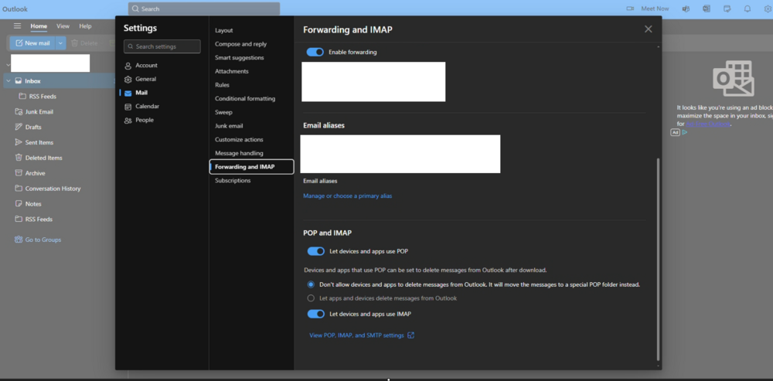Click the magnifier icon in Search settings
This screenshot has height=381, width=773.
point(131,46)
